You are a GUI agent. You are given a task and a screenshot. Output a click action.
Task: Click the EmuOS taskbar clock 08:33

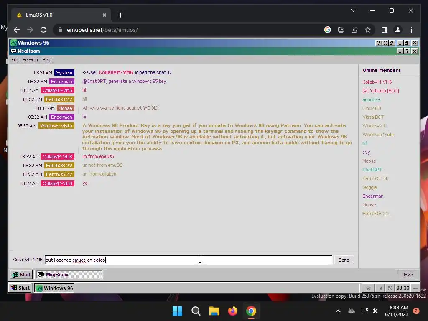coord(403,288)
